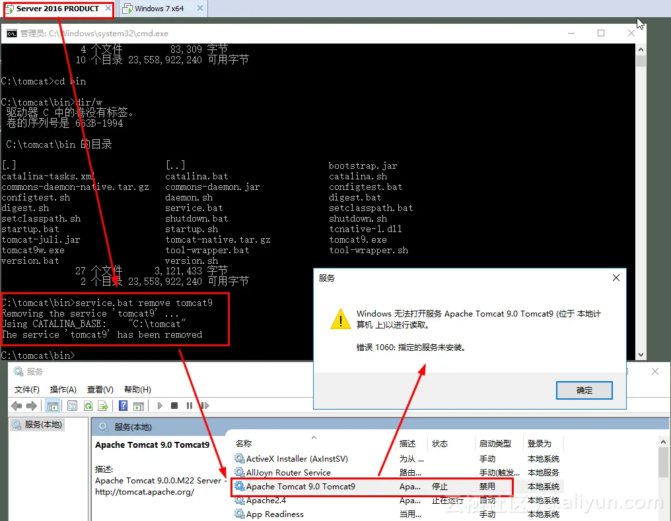
Task: Click the warning icon in error dialog
Action: pyautogui.click(x=341, y=319)
